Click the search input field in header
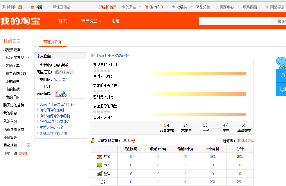Screen dimensions: 286x186 pyautogui.click(x=234, y=21)
